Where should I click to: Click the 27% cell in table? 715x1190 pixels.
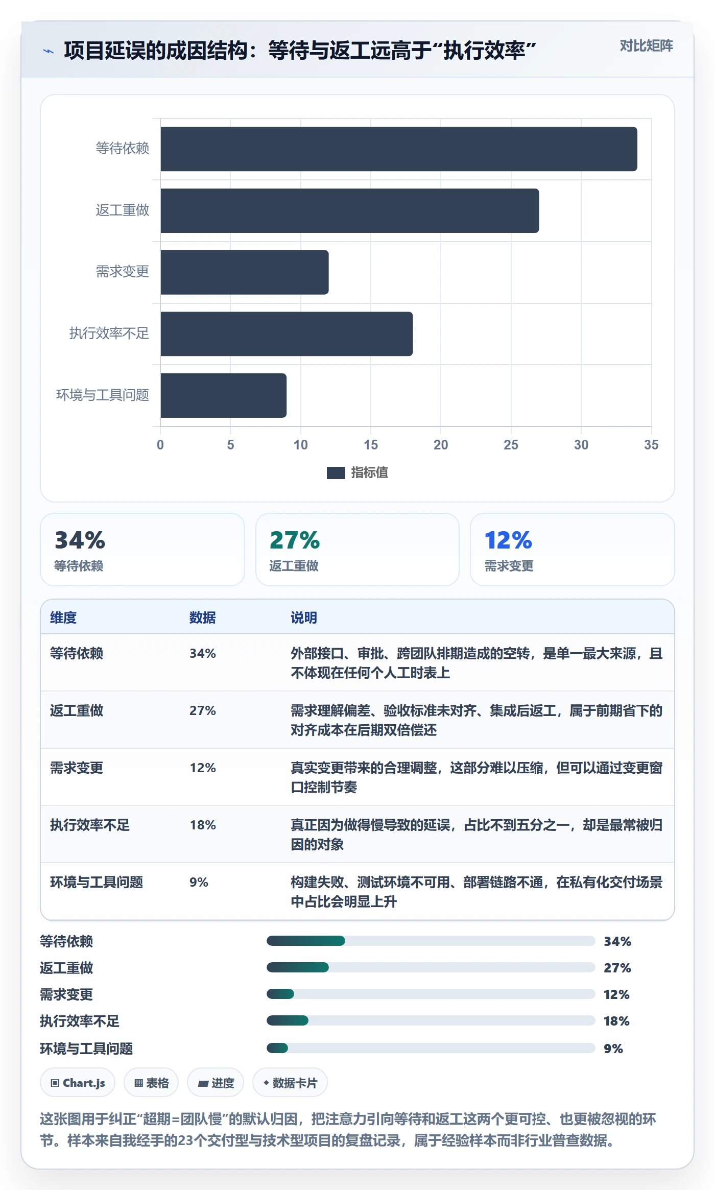203,710
